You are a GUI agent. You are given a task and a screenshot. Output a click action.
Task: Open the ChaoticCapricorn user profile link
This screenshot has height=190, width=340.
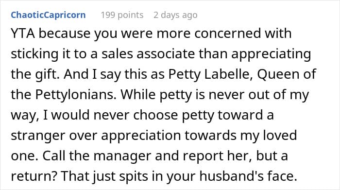[x=48, y=15]
